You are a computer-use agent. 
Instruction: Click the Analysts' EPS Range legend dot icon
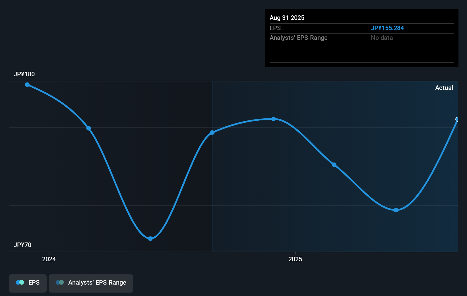60,282
